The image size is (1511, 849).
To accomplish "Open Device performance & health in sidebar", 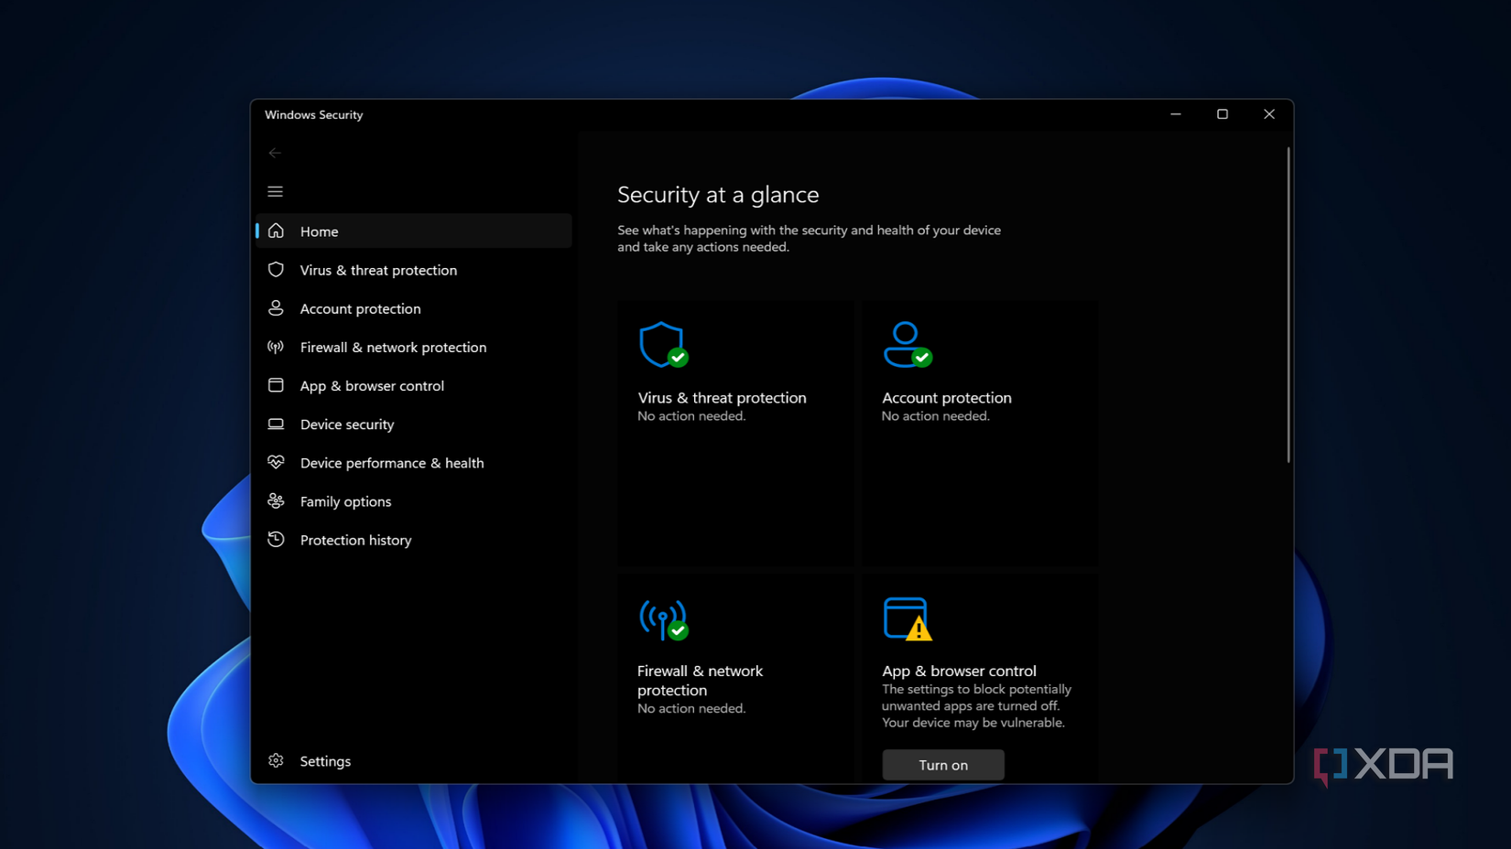I will tap(414, 462).
